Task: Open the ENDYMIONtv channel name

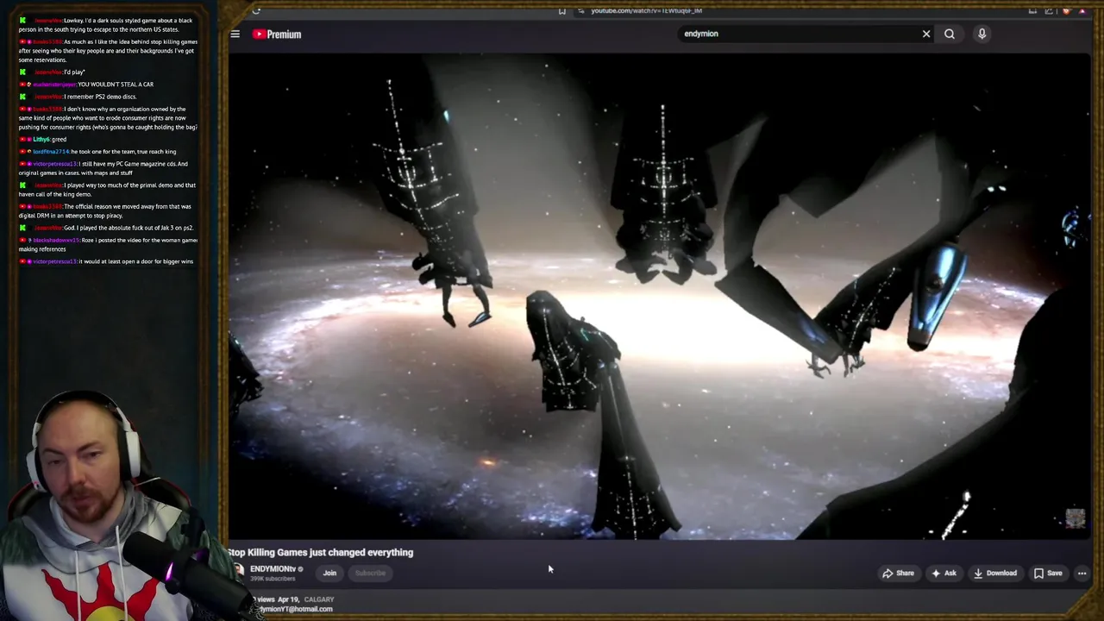Action: 273,569
